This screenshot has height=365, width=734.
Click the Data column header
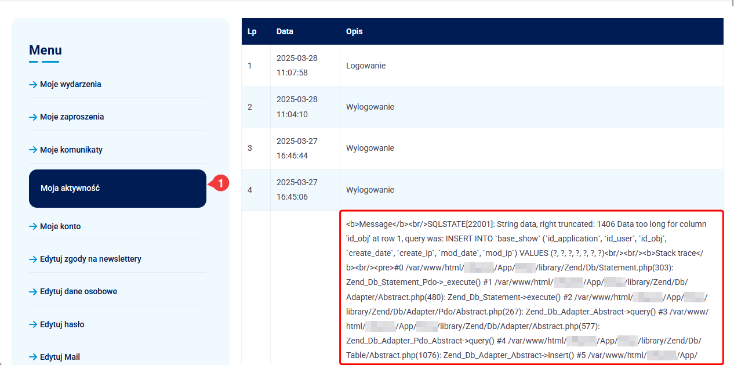(x=285, y=31)
